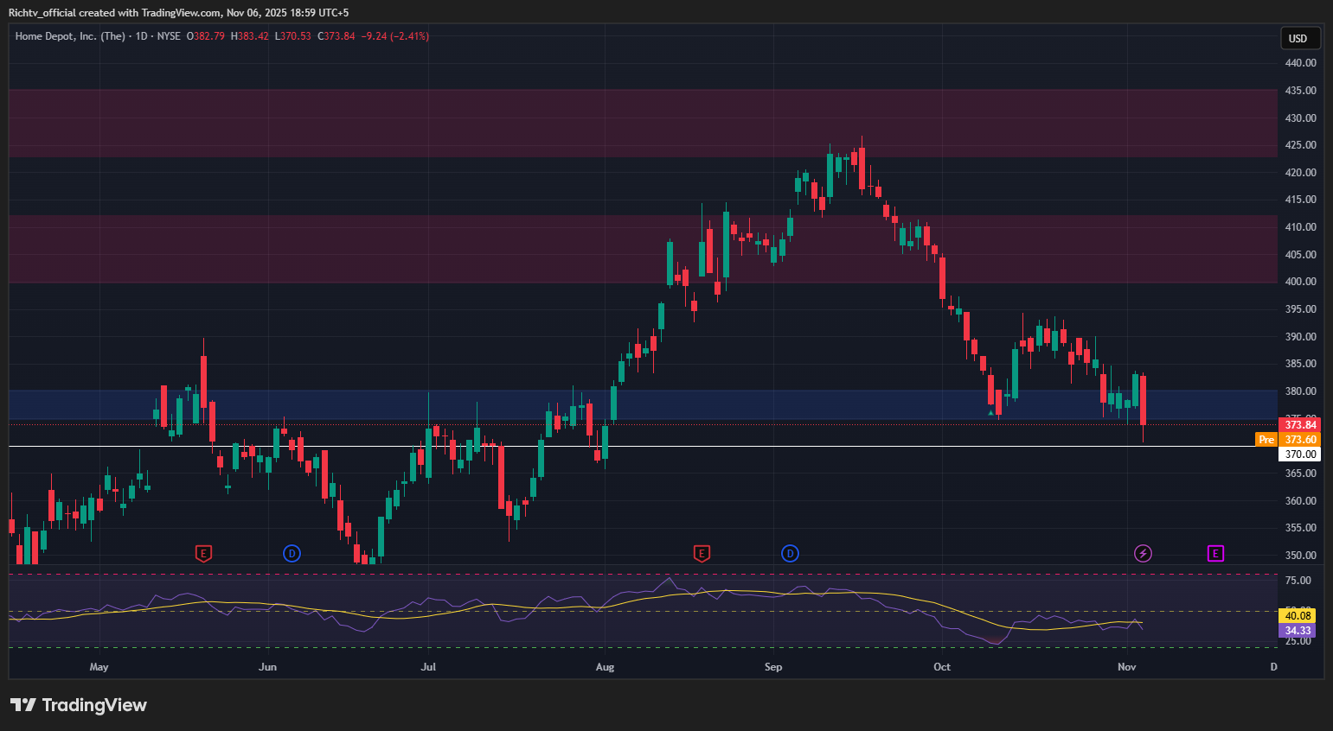Click the purple lightning bolt event marker
This screenshot has height=731, width=1333.
[x=1143, y=553]
